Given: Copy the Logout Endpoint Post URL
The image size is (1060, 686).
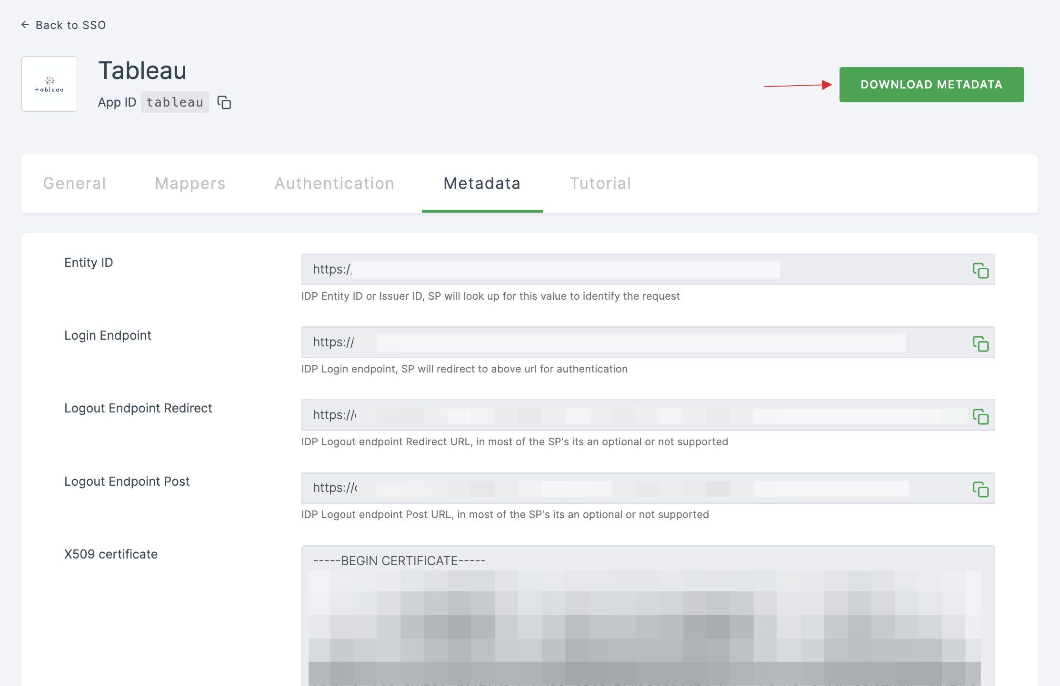Looking at the screenshot, I should coord(980,489).
